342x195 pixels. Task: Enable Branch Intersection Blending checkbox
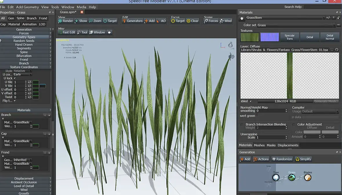pos(242,125)
